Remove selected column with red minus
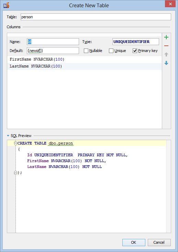This screenshot has height=252, width=178. coord(166,46)
